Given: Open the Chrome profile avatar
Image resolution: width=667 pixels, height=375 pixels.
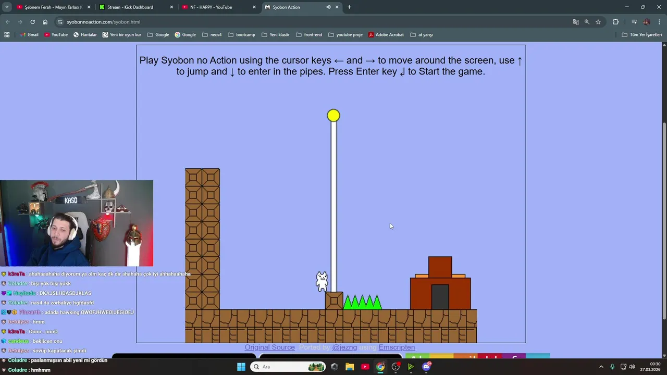Looking at the screenshot, I should 647,22.
